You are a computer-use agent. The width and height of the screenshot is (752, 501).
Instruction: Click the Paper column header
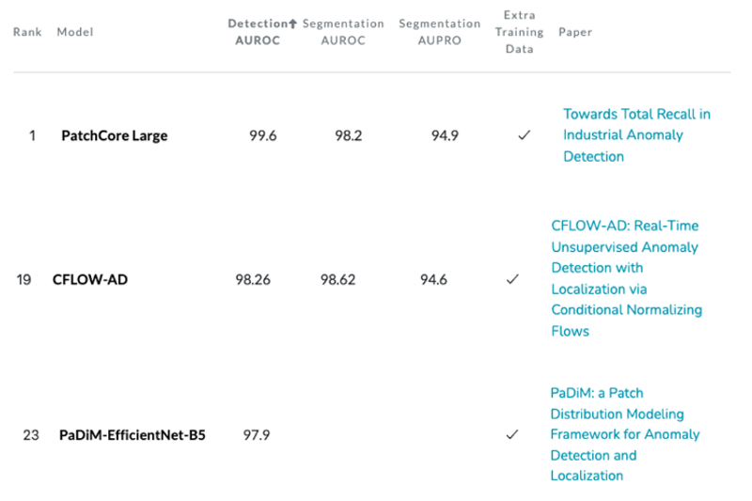(x=575, y=32)
